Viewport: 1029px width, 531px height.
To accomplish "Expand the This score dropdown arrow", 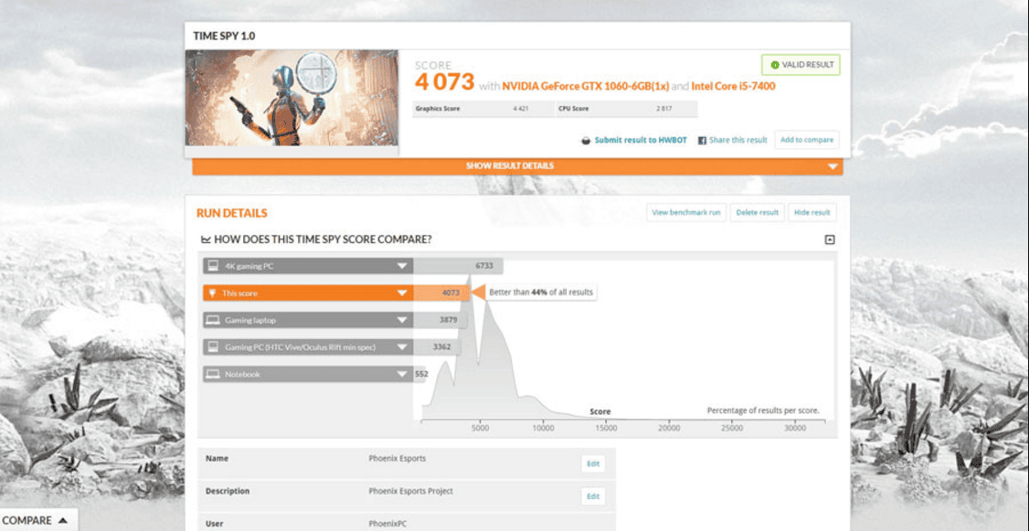I will click(x=402, y=293).
